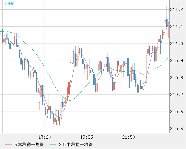
Task: Click the 210.6 price axis label
Action: pyautogui.click(x=177, y=112)
